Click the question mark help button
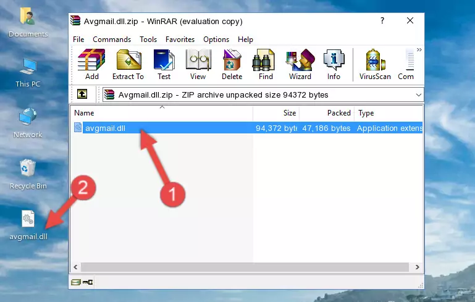 [x=382, y=20]
